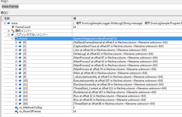Expand frame [11] RunUsersAssembly entry
The height and width of the screenshot is (117, 182).
click(16, 84)
